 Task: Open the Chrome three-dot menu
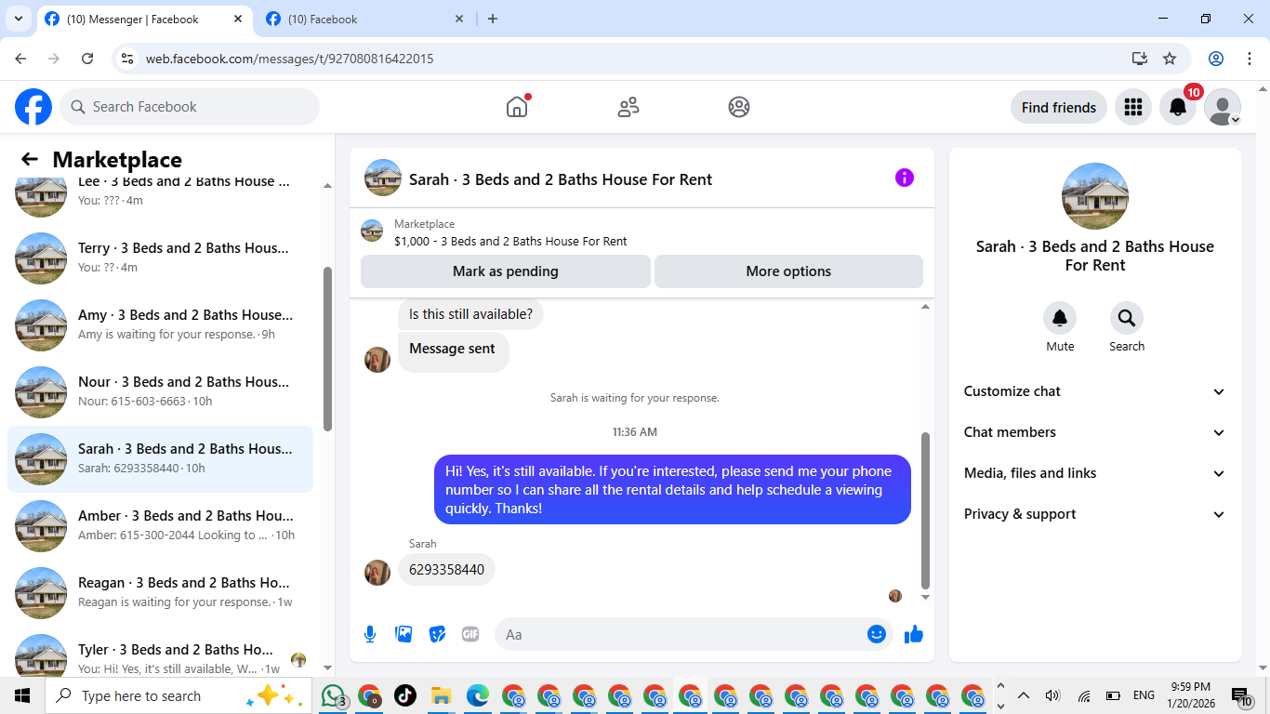[x=1250, y=59]
